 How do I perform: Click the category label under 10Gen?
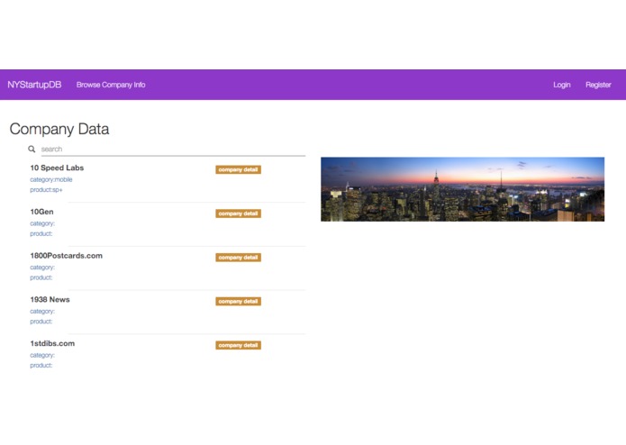tap(42, 223)
